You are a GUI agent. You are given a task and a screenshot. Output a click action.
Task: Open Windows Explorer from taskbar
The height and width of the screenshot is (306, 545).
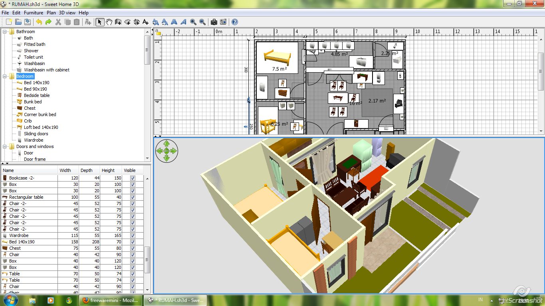(32, 300)
